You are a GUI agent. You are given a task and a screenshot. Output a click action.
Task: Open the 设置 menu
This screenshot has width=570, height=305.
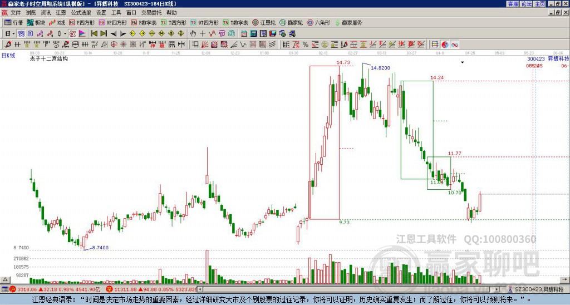101,13
